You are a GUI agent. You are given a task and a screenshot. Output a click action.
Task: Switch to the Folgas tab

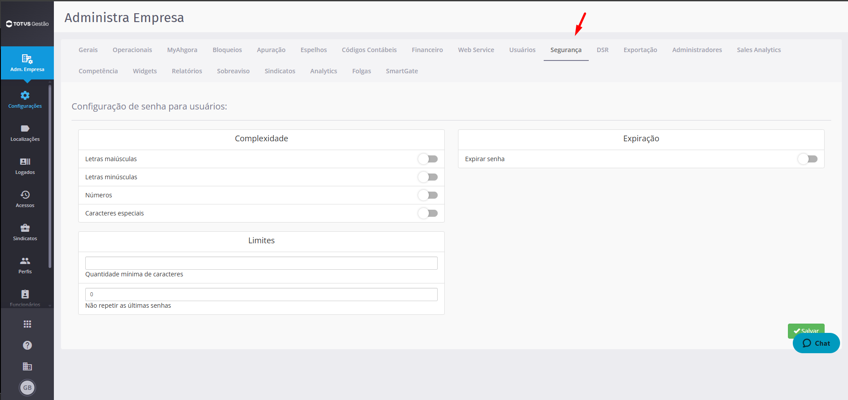click(x=361, y=71)
